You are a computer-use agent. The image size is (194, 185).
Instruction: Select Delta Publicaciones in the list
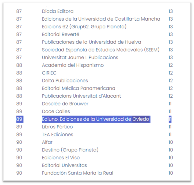click(65, 81)
